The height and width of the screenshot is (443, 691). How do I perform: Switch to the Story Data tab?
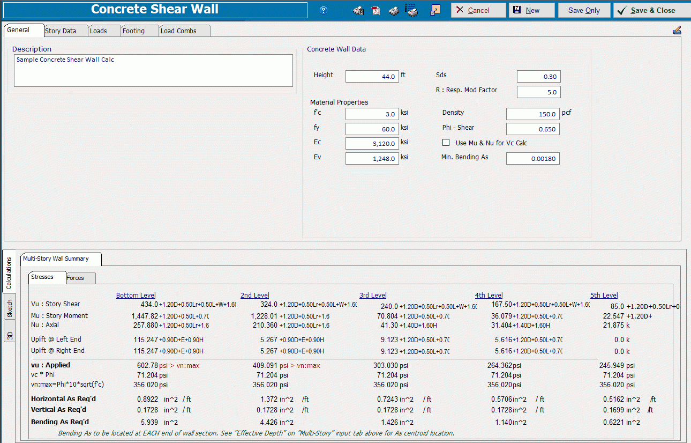point(60,31)
